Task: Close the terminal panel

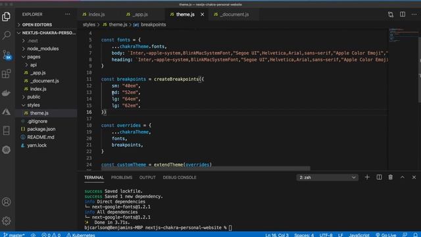Action: pos(414,177)
